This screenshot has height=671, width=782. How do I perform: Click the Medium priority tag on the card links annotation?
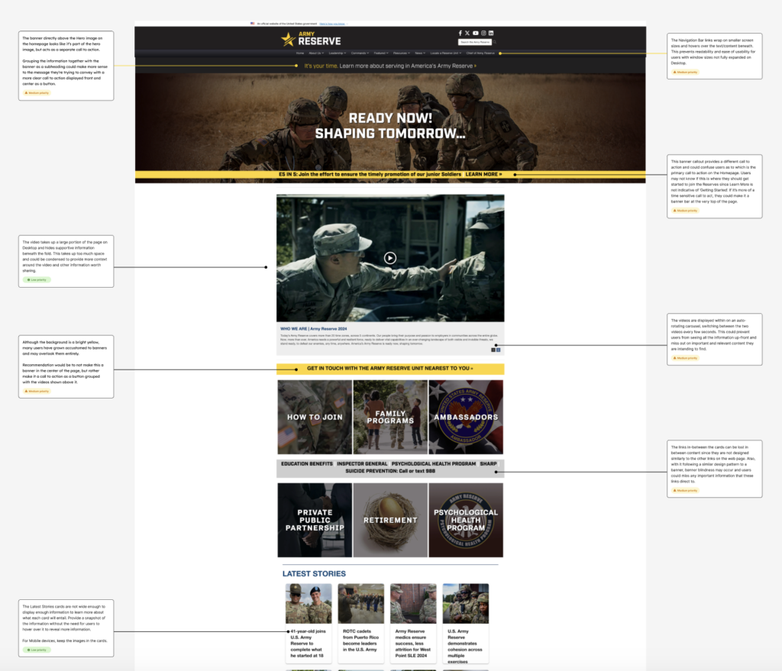tap(685, 491)
